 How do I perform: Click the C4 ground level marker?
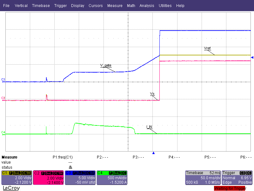[x=3, y=132]
